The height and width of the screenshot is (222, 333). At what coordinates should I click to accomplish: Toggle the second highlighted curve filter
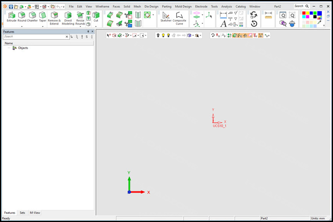[245, 35]
